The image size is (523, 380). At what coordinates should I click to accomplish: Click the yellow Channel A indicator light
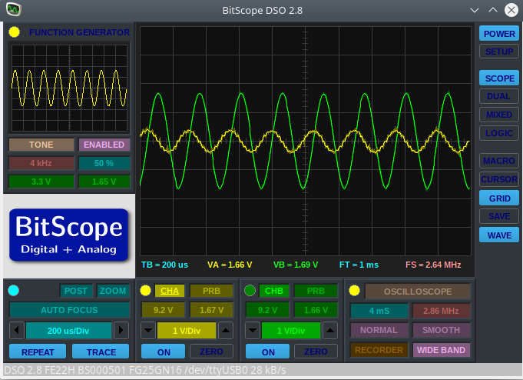146,291
